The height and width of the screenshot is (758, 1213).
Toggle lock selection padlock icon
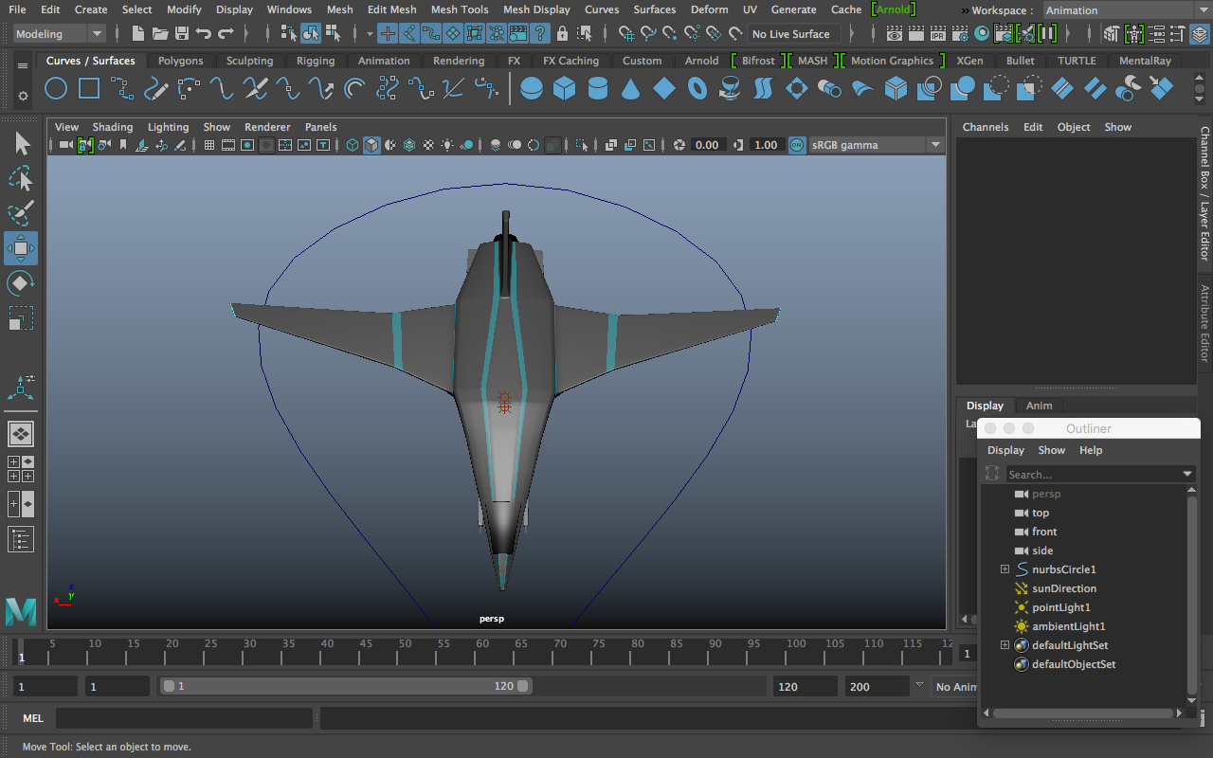[563, 34]
